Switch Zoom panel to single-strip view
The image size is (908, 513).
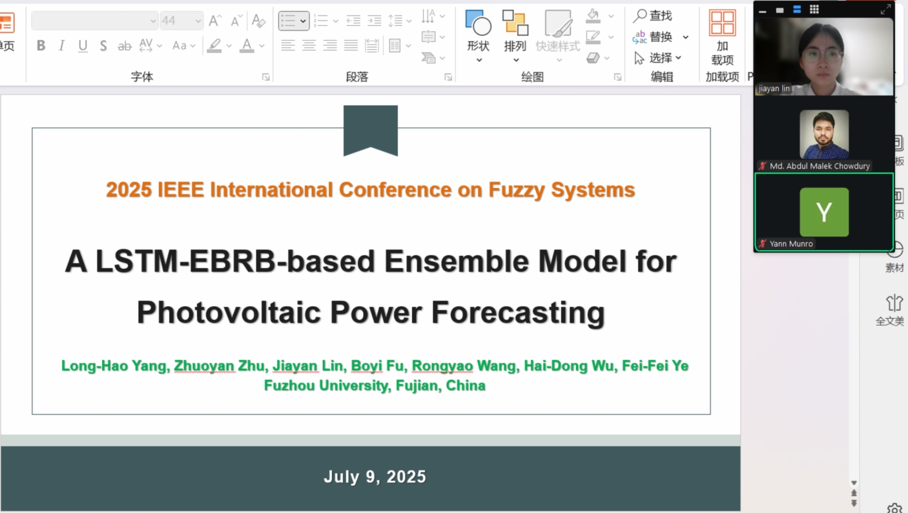coord(780,10)
